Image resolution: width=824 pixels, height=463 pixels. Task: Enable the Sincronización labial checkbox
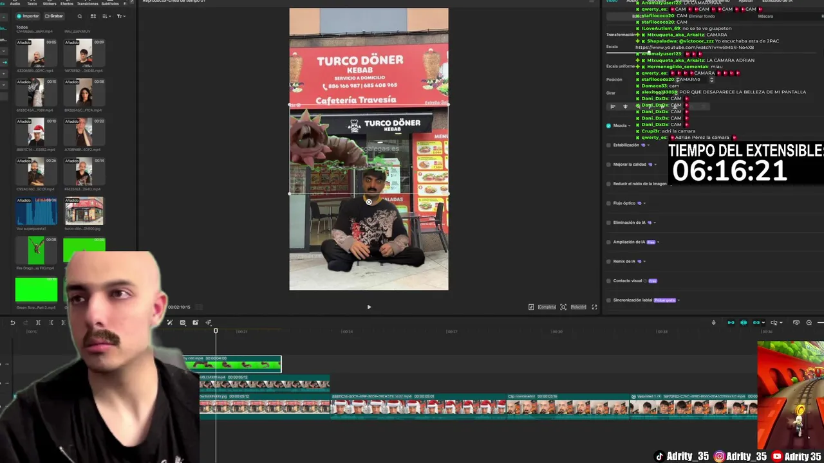click(x=608, y=300)
